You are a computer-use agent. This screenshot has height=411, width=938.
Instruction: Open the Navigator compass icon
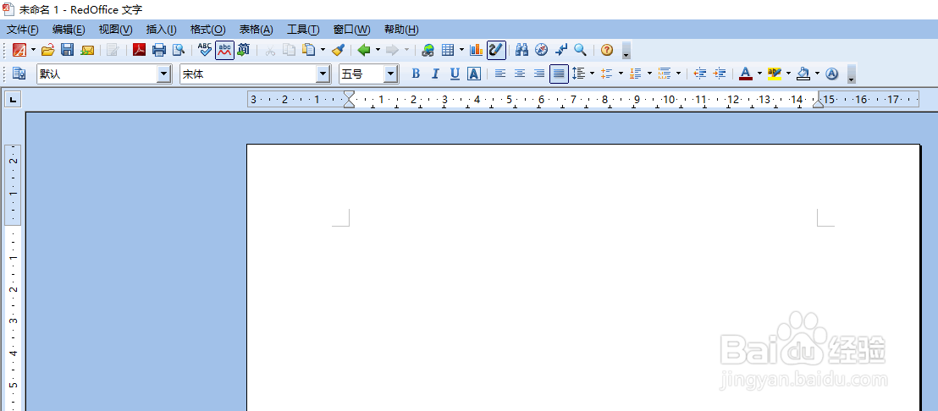point(542,50)
